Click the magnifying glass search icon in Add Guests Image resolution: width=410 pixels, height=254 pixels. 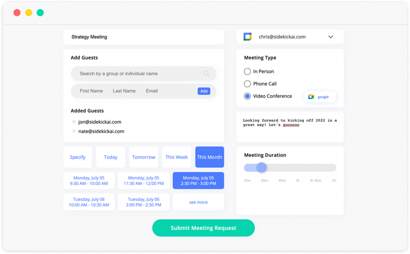tap(206, 73)
